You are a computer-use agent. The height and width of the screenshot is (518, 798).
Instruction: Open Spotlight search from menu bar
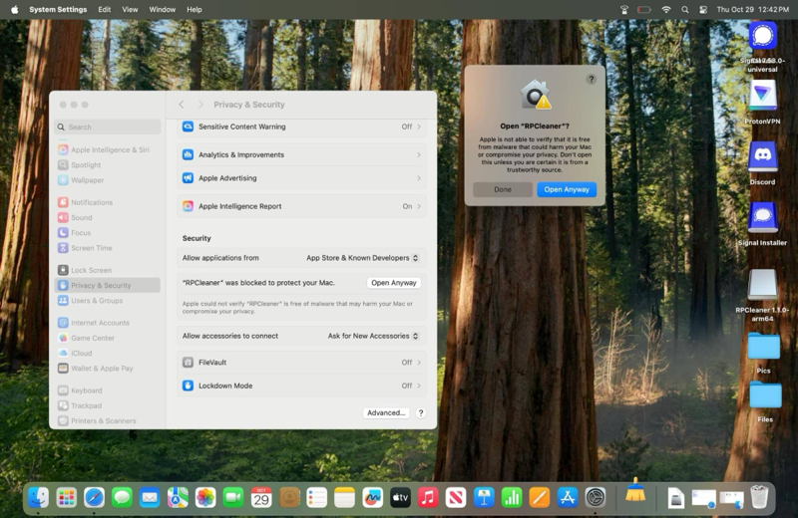coord(685,9)
